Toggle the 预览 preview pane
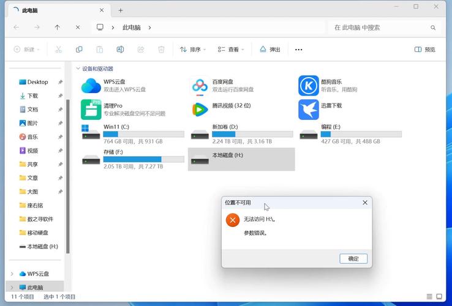Screen dimensions: 452x306 (425, 50)
